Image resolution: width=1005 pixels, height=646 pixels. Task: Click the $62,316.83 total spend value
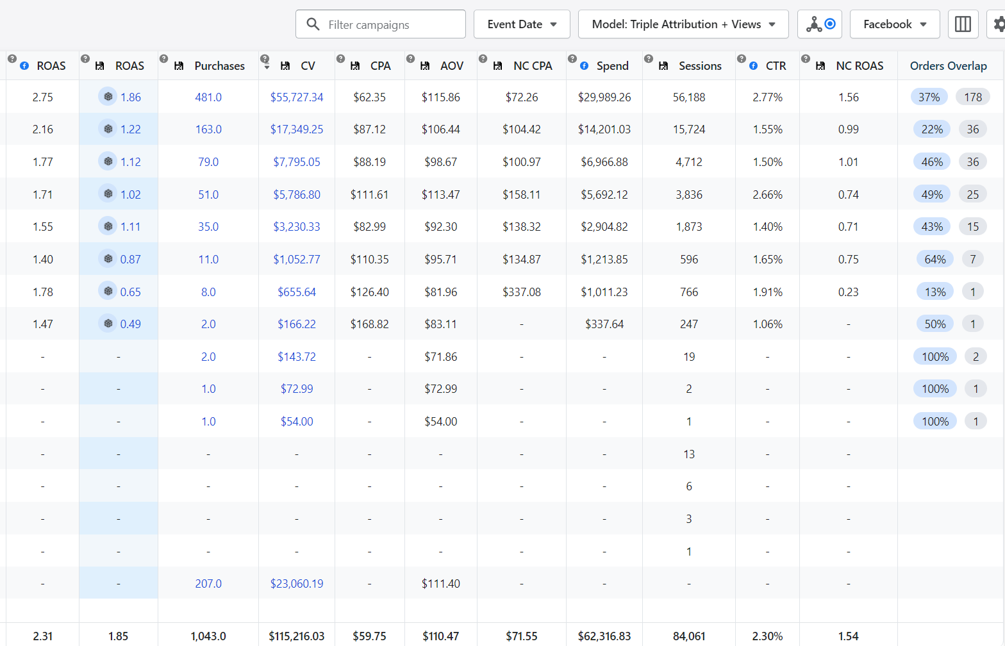click(604, 636)
